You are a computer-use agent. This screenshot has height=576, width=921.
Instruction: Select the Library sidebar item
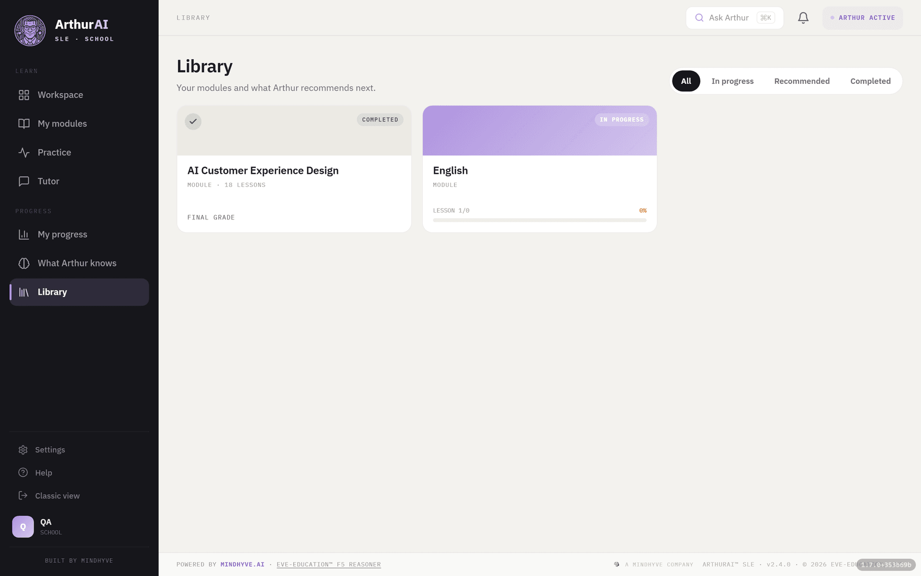click(x=80, y=292)
